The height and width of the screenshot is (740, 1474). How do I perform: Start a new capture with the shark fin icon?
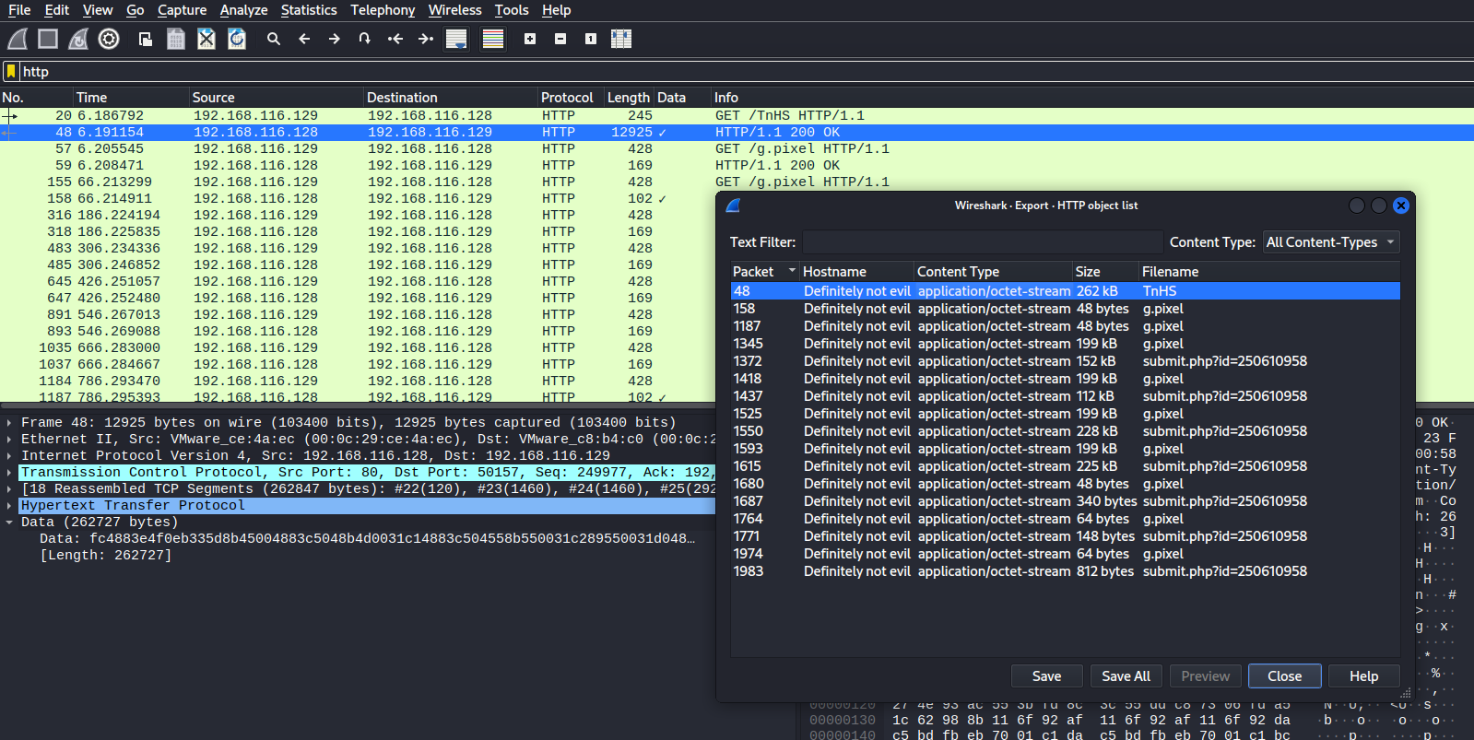(18, 39)
